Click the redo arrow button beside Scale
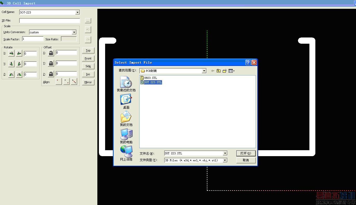The image size is (356, 205). point(88,40)
